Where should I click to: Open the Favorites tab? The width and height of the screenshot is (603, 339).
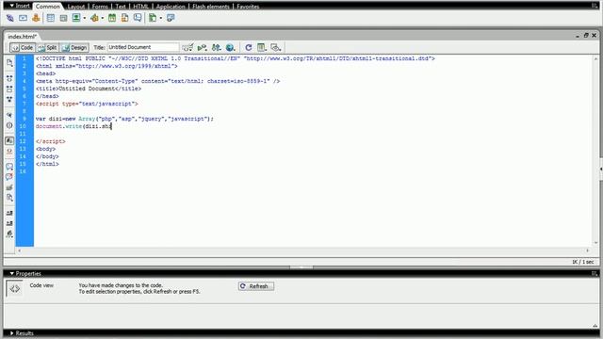tap(248, 7)
